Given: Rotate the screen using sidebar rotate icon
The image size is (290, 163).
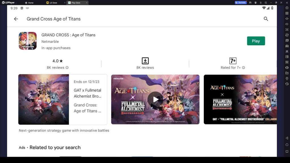Looking at the screenshot, I should pos(287,84).
